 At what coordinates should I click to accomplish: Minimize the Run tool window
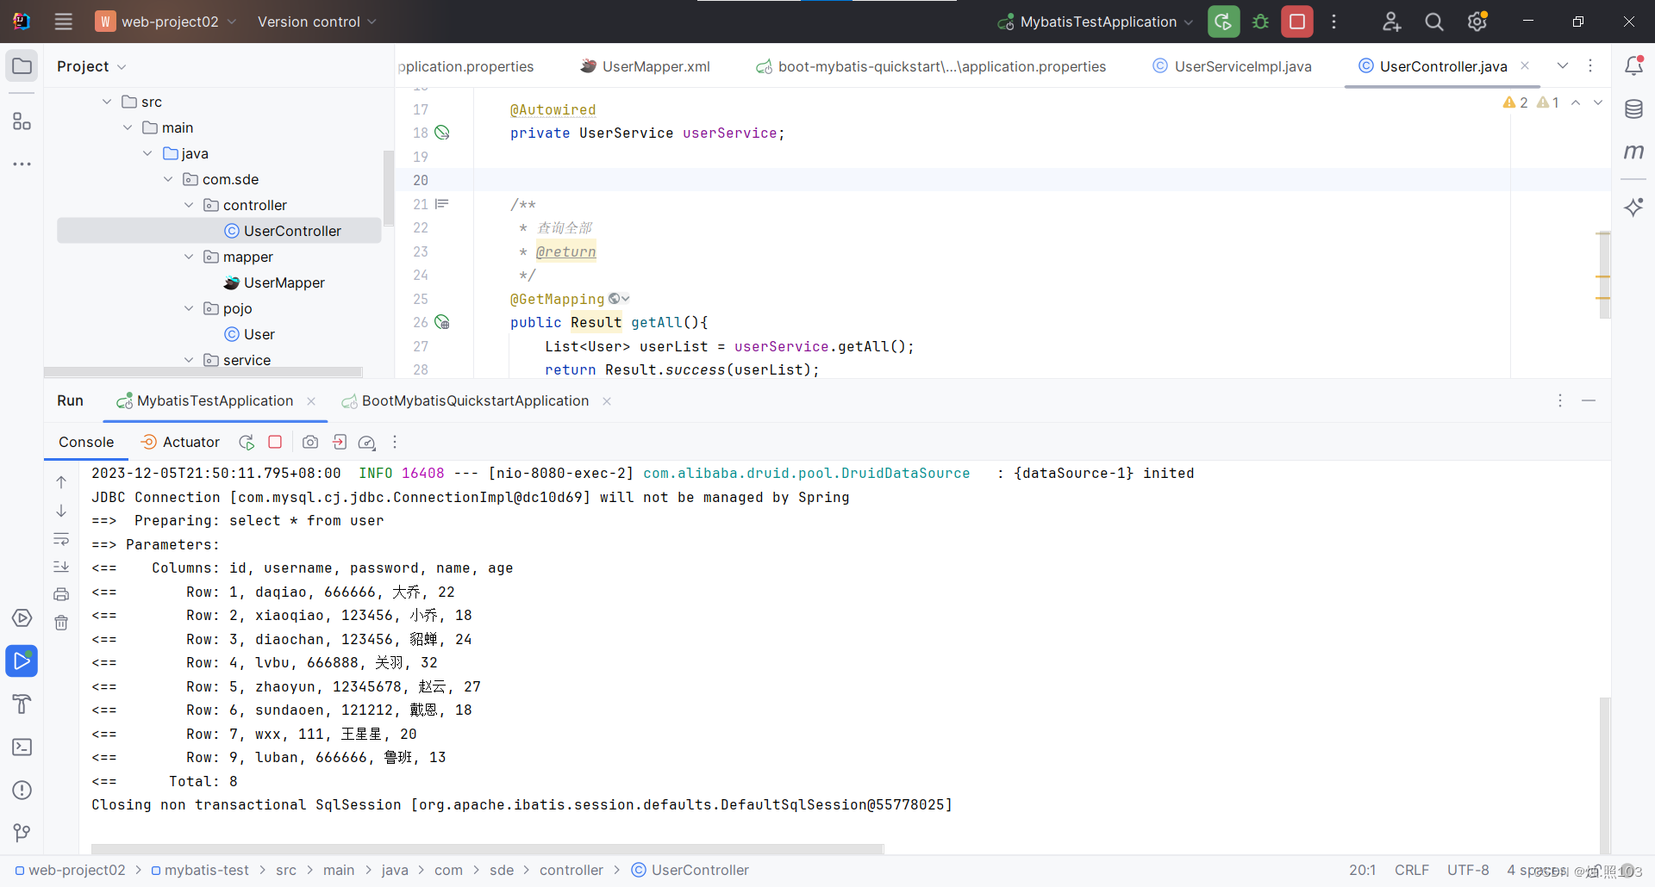[1589, 400]
